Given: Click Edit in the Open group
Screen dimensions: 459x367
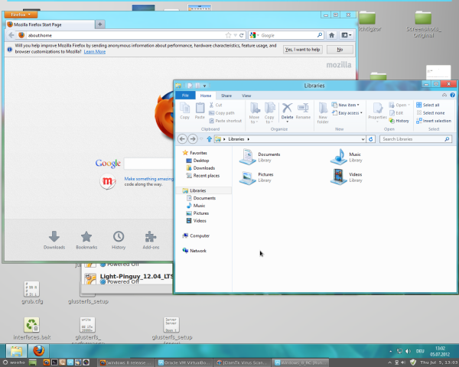Looking at the screenshot, I should (x=396, y=113).
